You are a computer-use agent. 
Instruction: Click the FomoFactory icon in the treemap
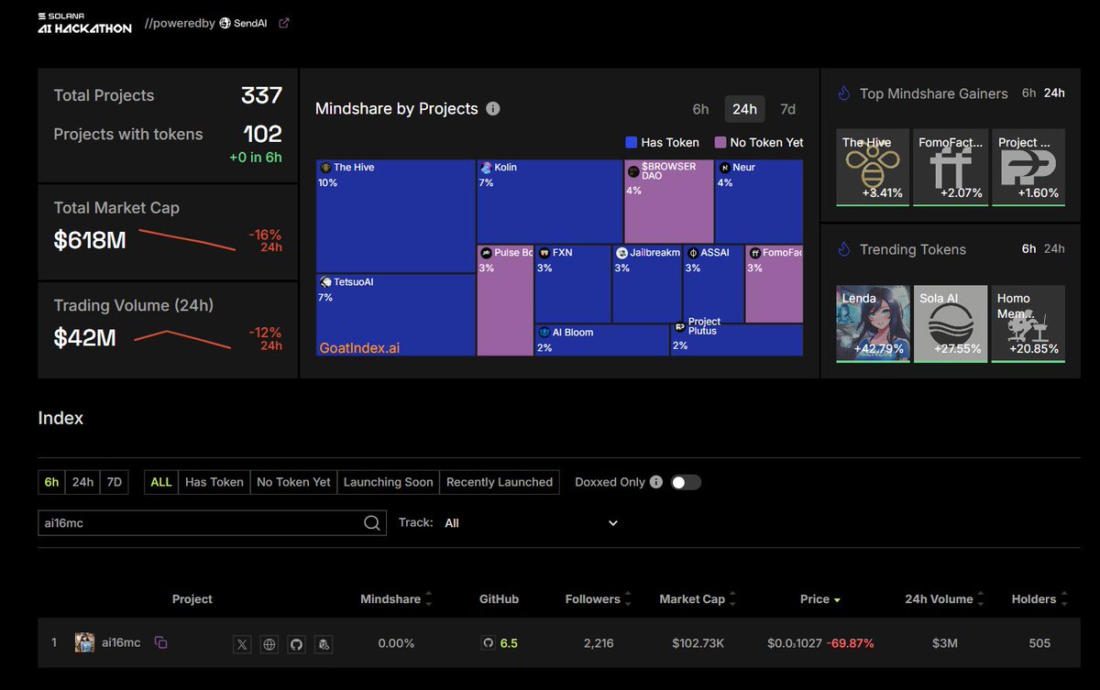753,253
